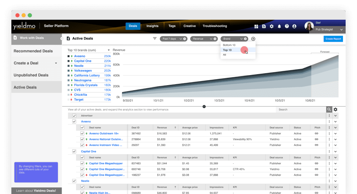
Task: Remove the Past 7 days filter
Action: [185, 39]
